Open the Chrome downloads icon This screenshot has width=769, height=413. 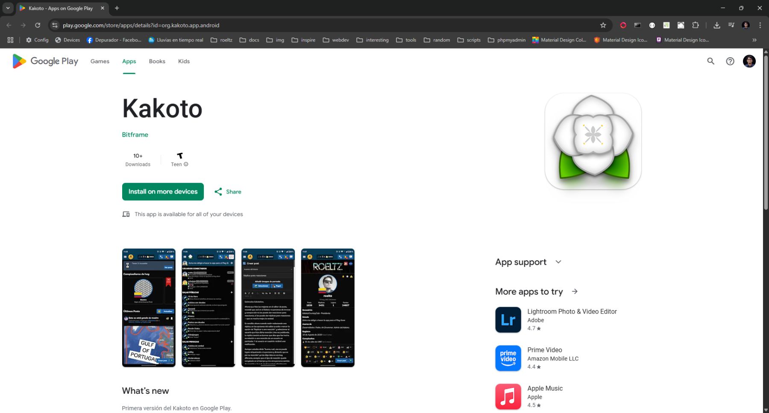(717, 25)
